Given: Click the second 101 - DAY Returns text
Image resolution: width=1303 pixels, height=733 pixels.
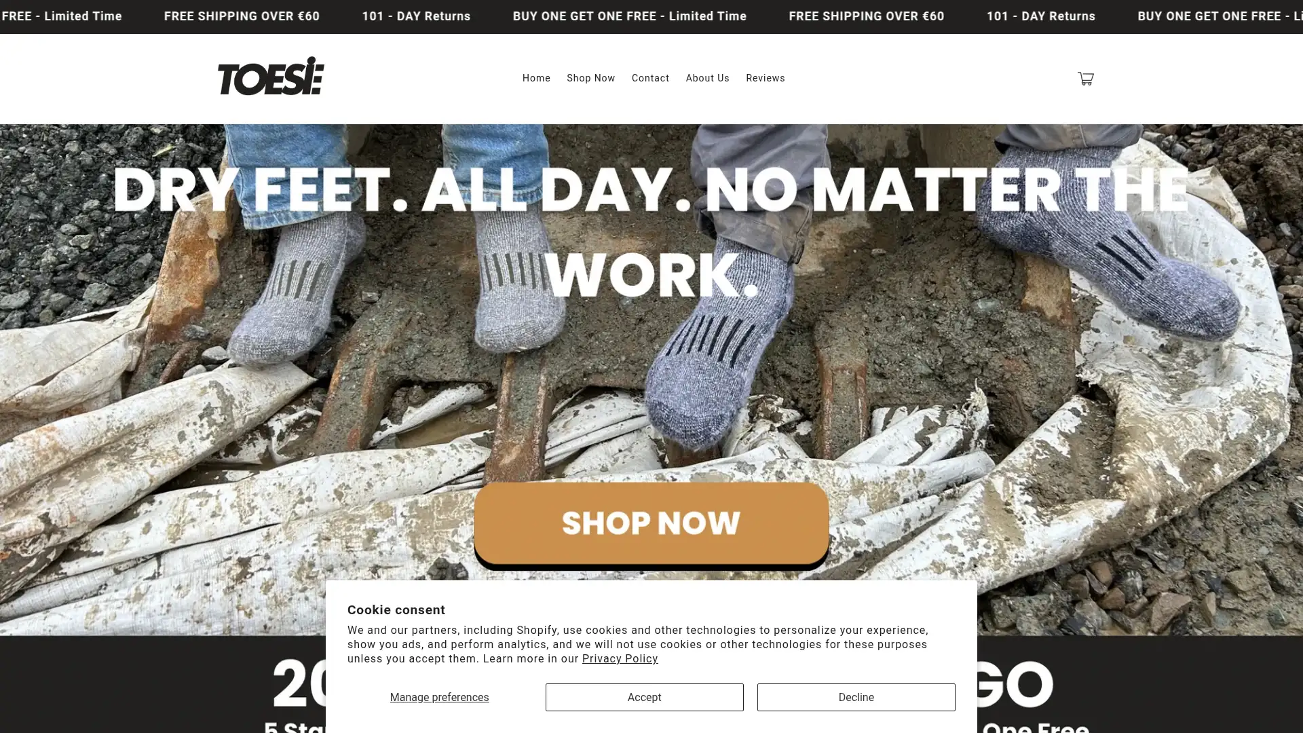Looking at the screenshot, I should [1040, 16].
